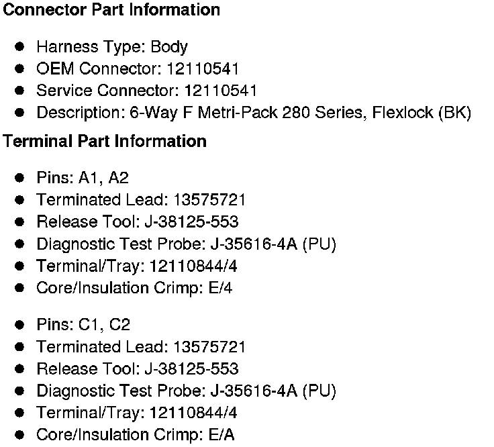Select OEM Connector number 12110541

[x=203, y=68]
